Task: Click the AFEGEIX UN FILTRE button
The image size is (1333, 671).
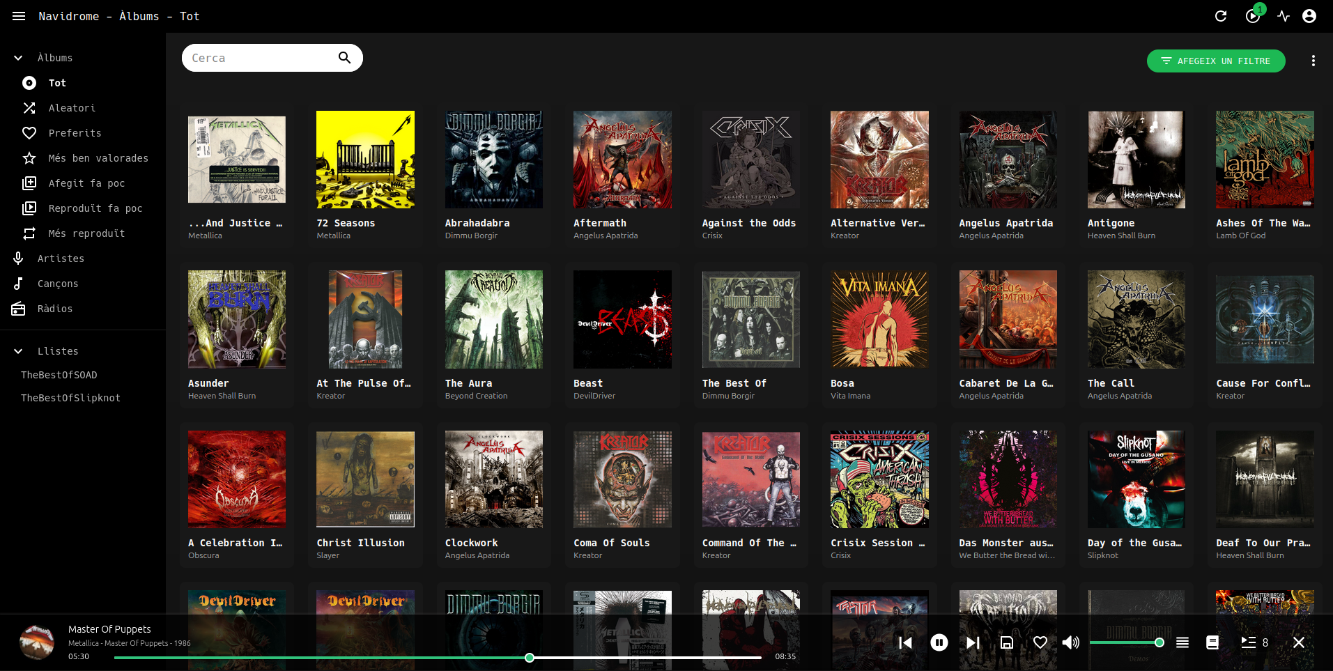Action: pos(1216,61)
